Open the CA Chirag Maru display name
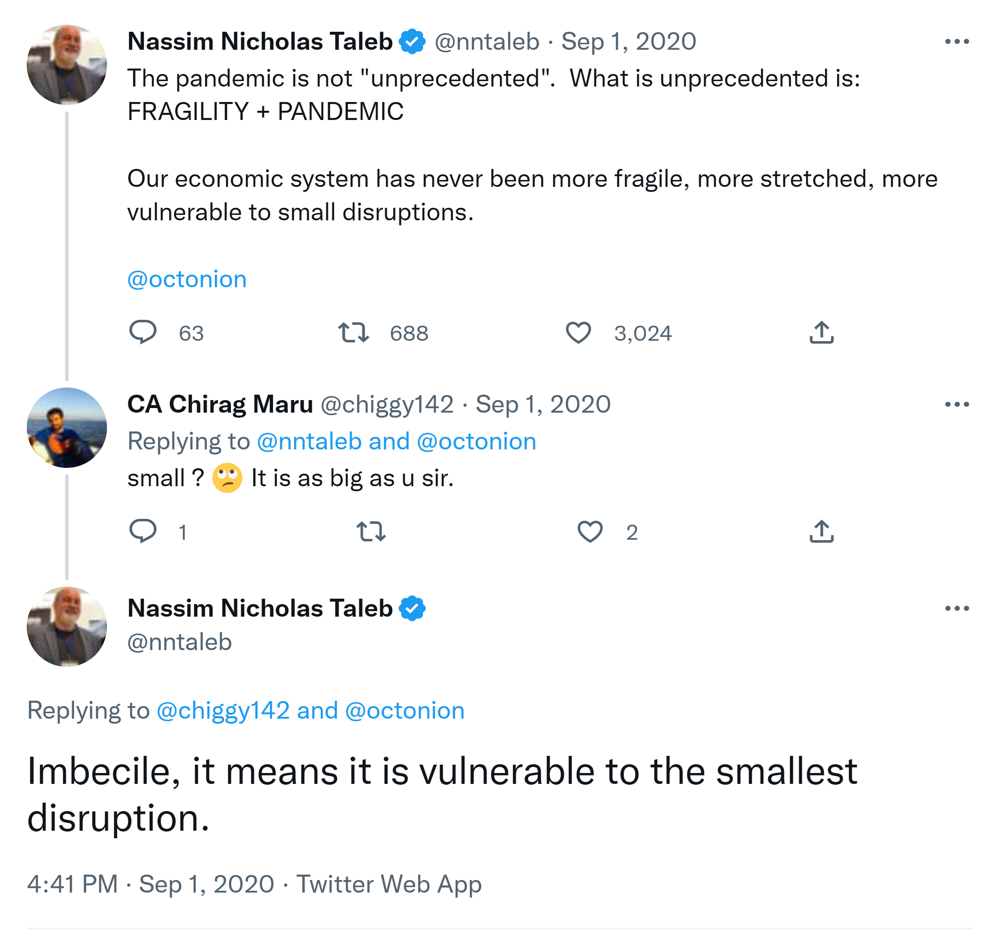This screenshot has height=944, width=994. [220, 404]
